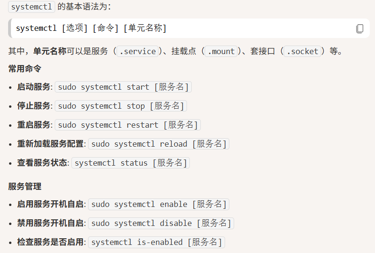Viewport: 375px width, 253px height.
Task: Click the systemctl status command
Action: point(130,163)
